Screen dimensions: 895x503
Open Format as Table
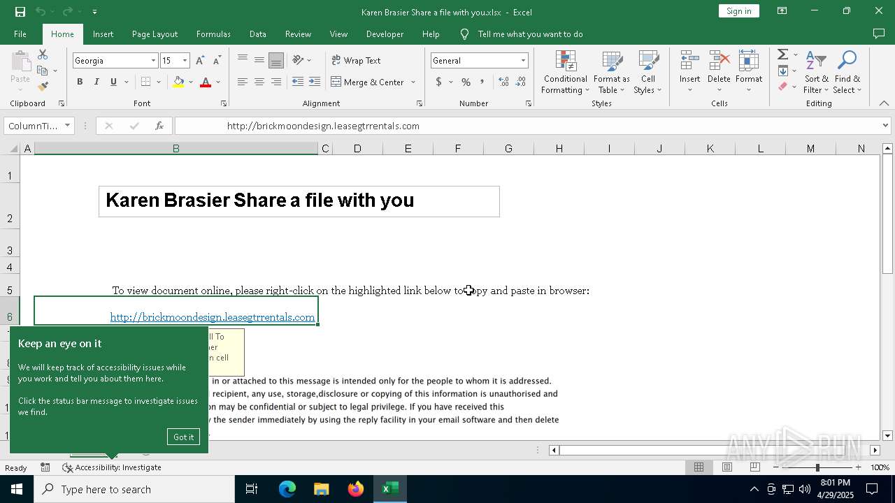(x=612, y=73)
